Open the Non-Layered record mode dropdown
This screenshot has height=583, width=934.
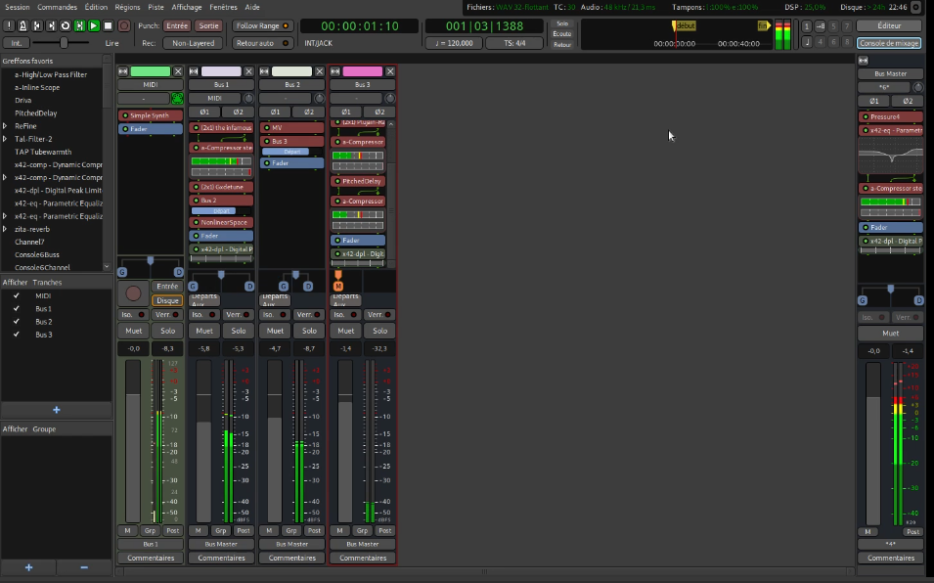(194, 43)
